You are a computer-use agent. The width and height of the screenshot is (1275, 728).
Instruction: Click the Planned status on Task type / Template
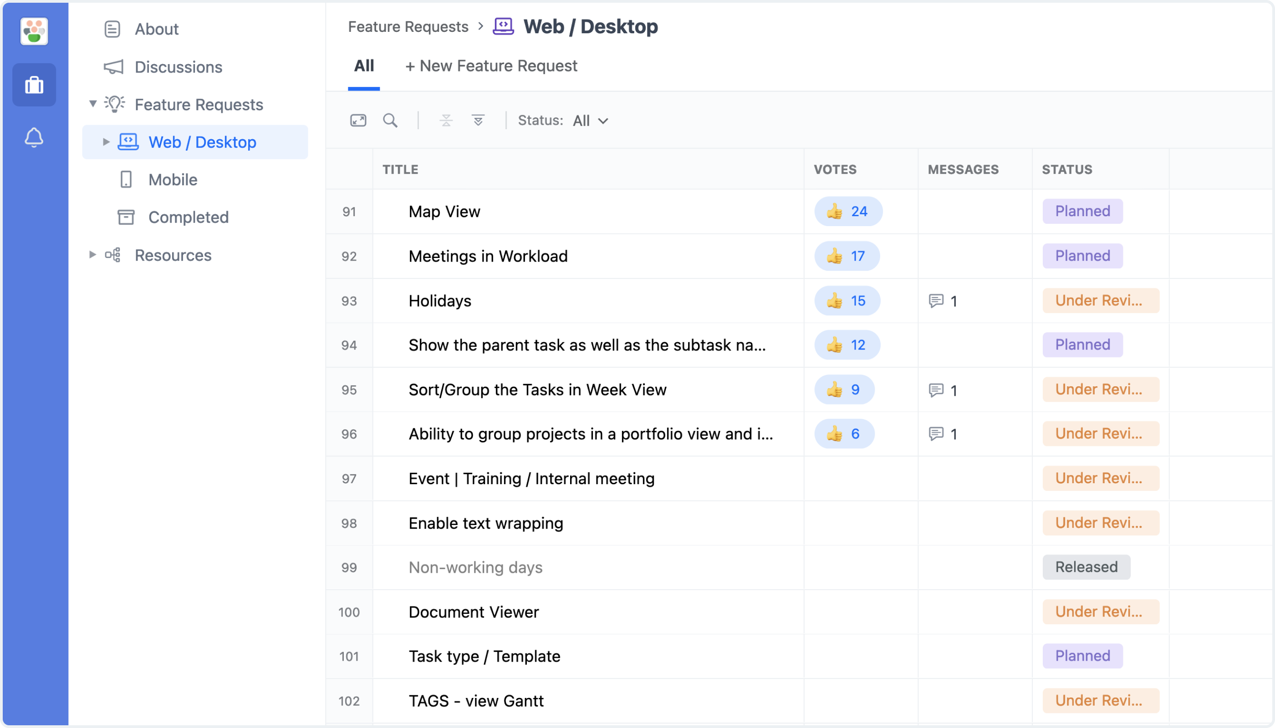pyautogui.click(x=1083, y=656)
